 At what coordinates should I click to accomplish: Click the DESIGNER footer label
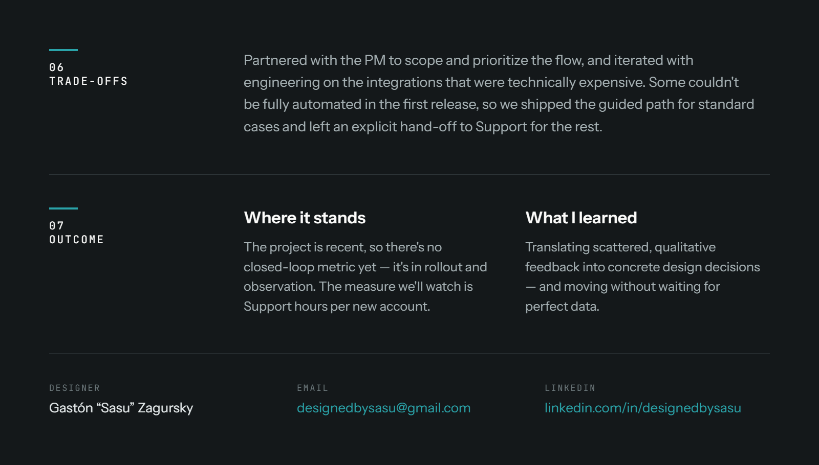[75, 388]
